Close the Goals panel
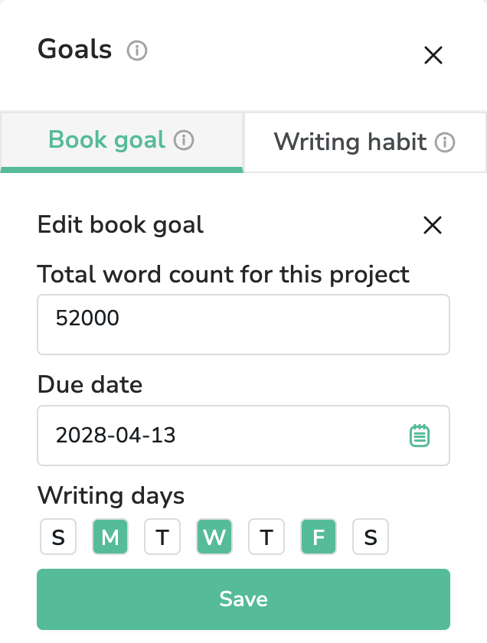 [x=433, y=55]
